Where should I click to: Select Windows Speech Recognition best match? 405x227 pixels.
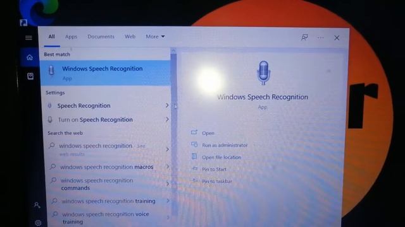tap(105, 73)
